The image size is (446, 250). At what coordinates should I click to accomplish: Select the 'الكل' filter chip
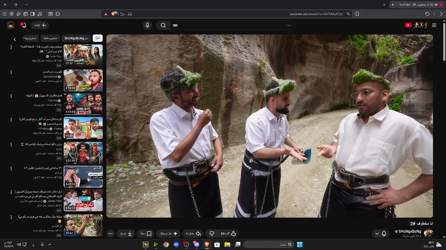(98, 38)
